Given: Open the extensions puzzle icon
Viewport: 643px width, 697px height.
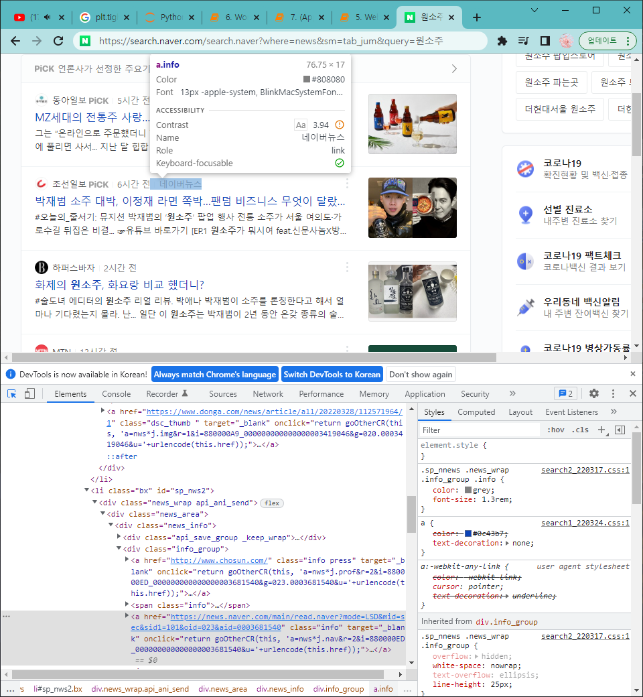Looking at the screenshot, I should pos(502,41).
